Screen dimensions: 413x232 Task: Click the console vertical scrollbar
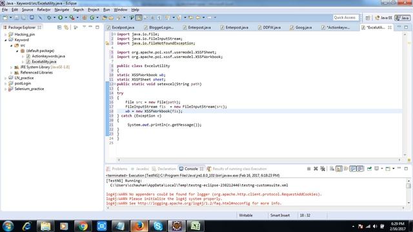(x=408, y=192)
